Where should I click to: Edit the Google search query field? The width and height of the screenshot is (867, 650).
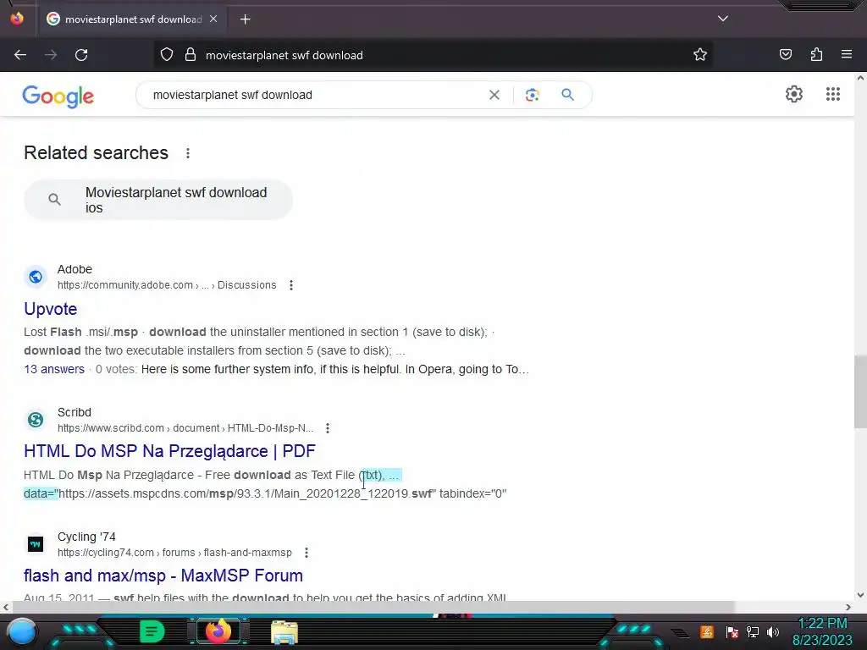317,95
